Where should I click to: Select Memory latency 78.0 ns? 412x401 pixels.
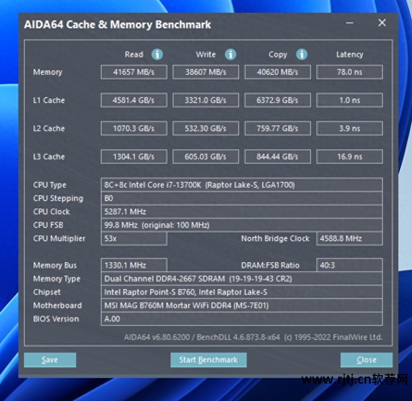(x=350, y=72)
